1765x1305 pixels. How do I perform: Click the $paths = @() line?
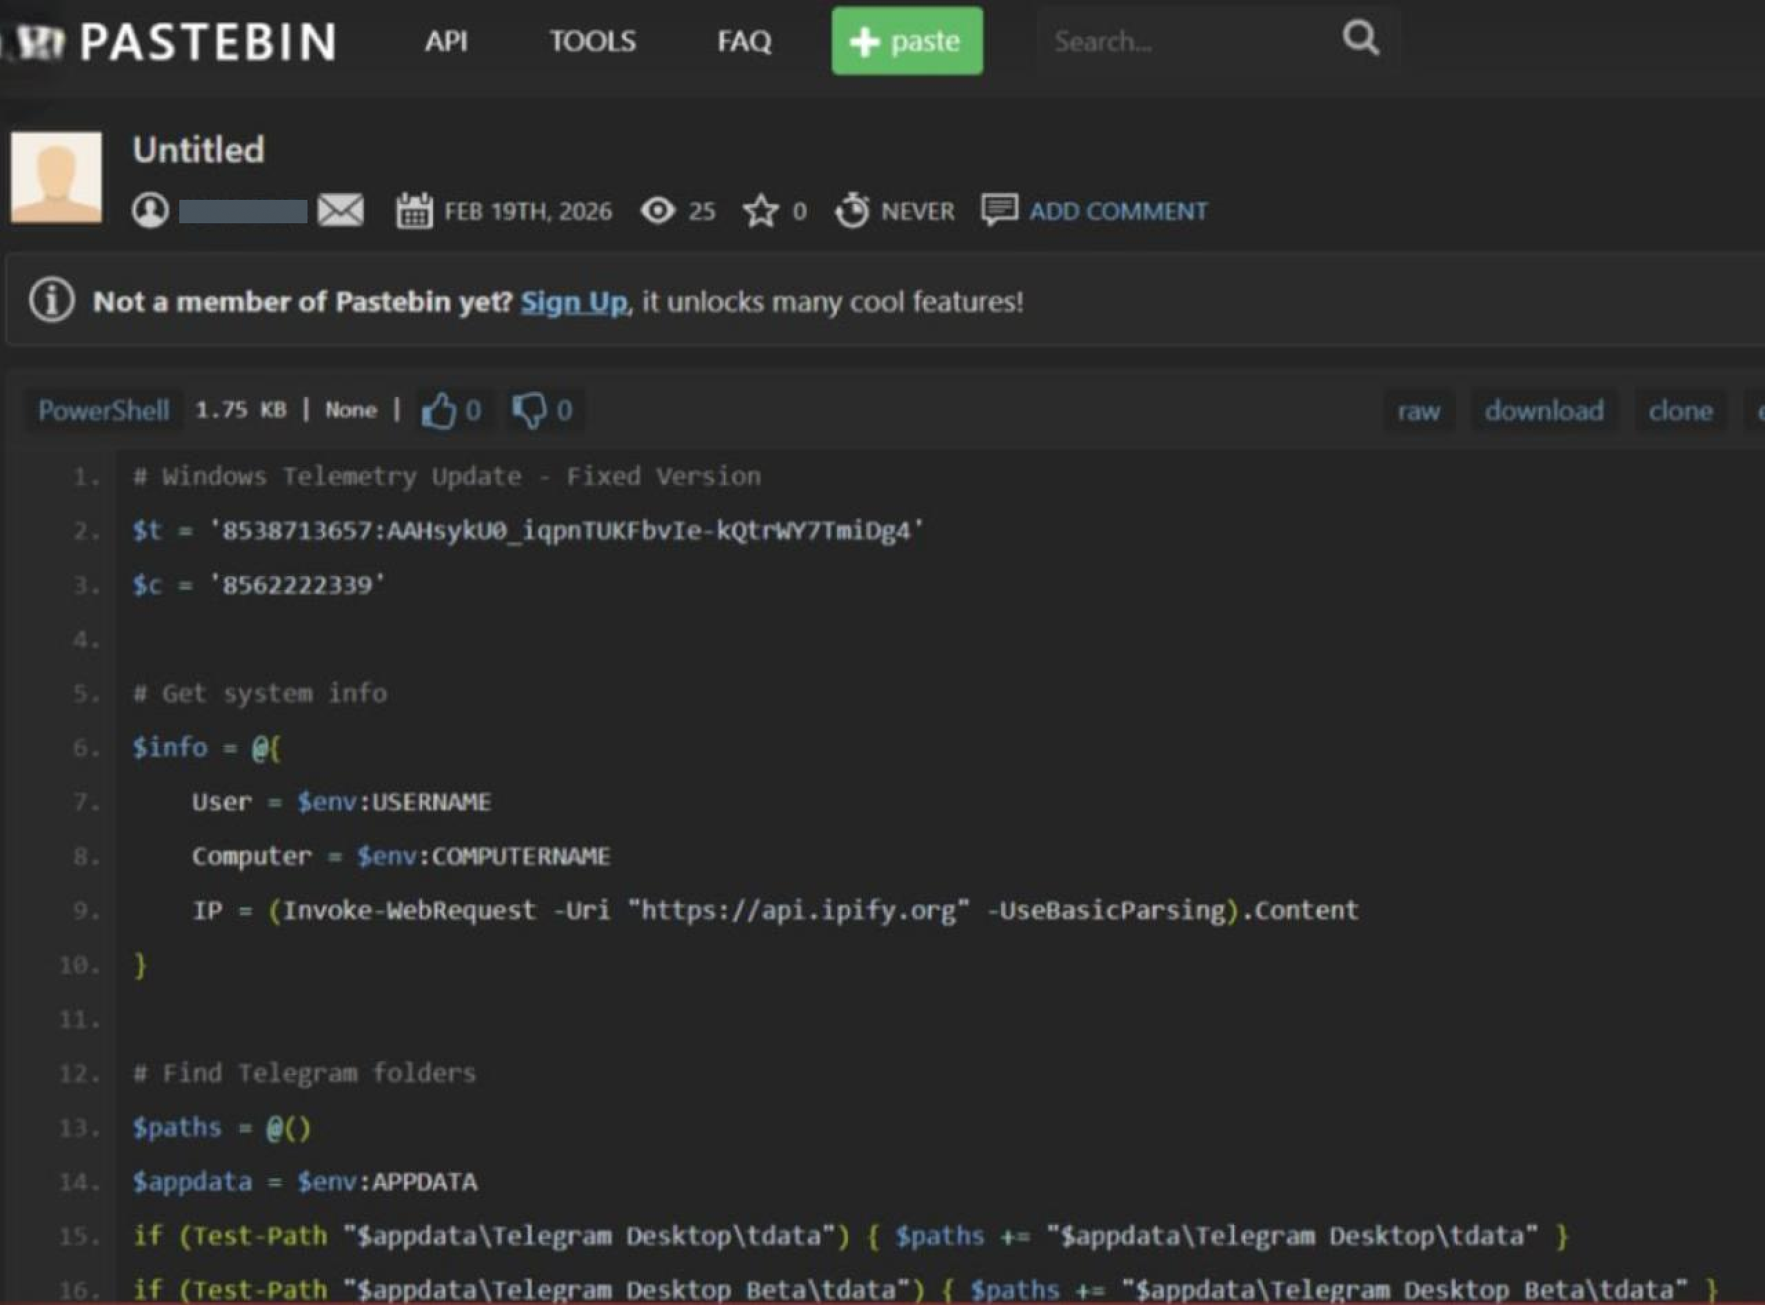[221, 1127]
